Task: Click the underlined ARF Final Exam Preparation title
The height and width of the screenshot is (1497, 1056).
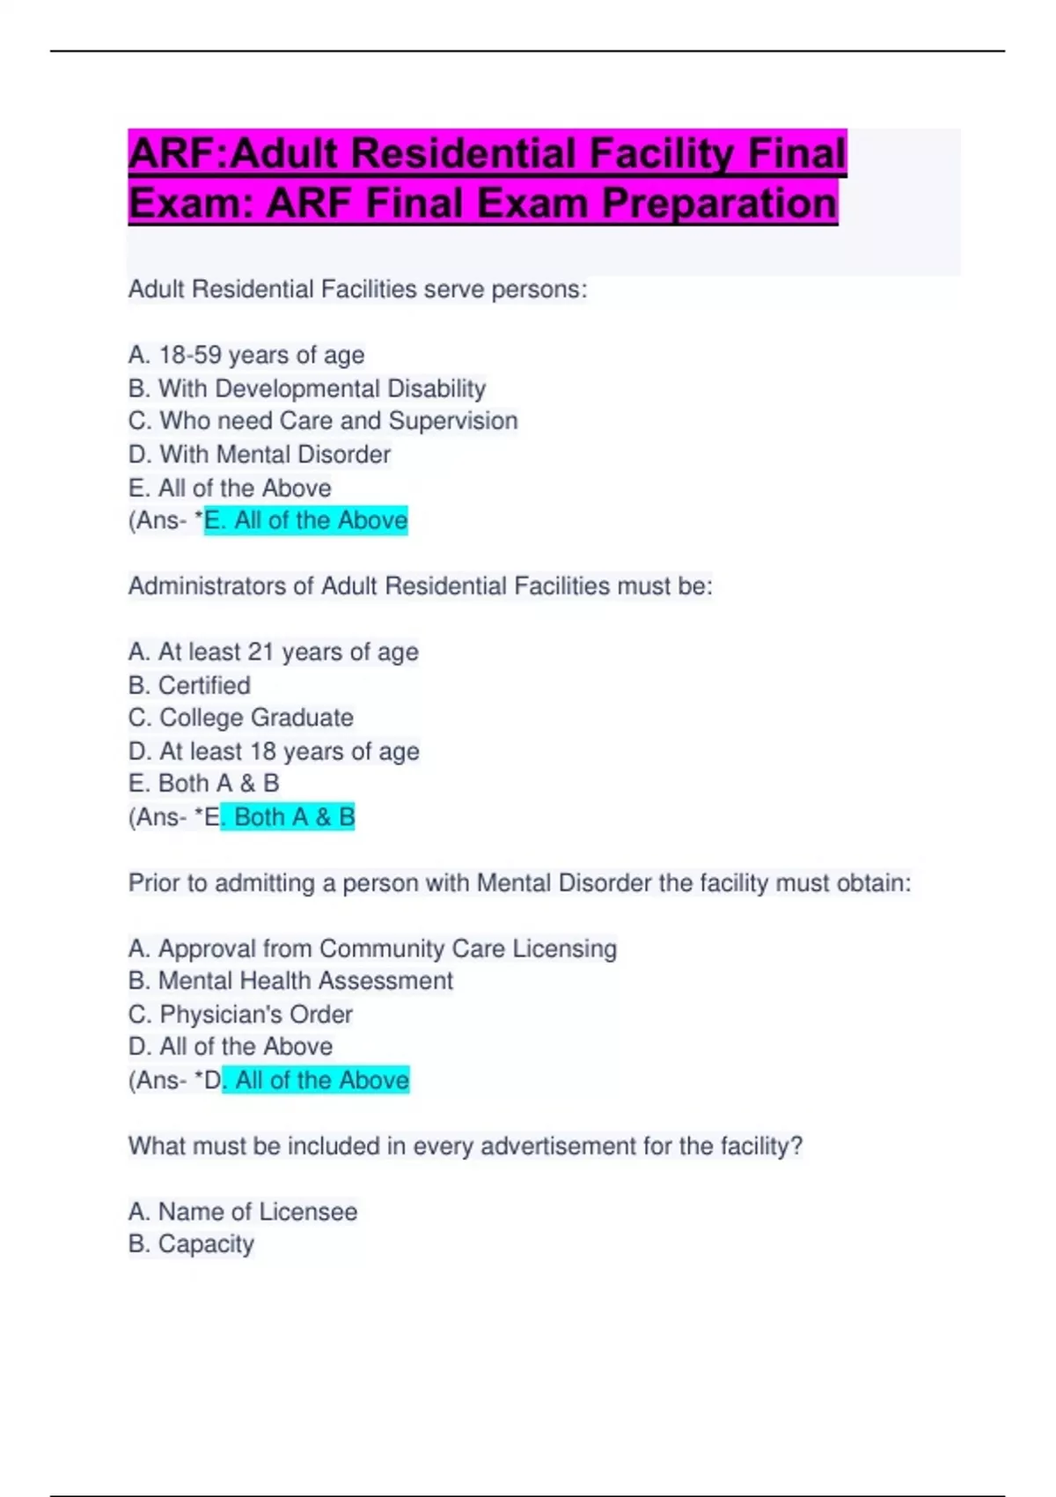Action: (487, 178)
